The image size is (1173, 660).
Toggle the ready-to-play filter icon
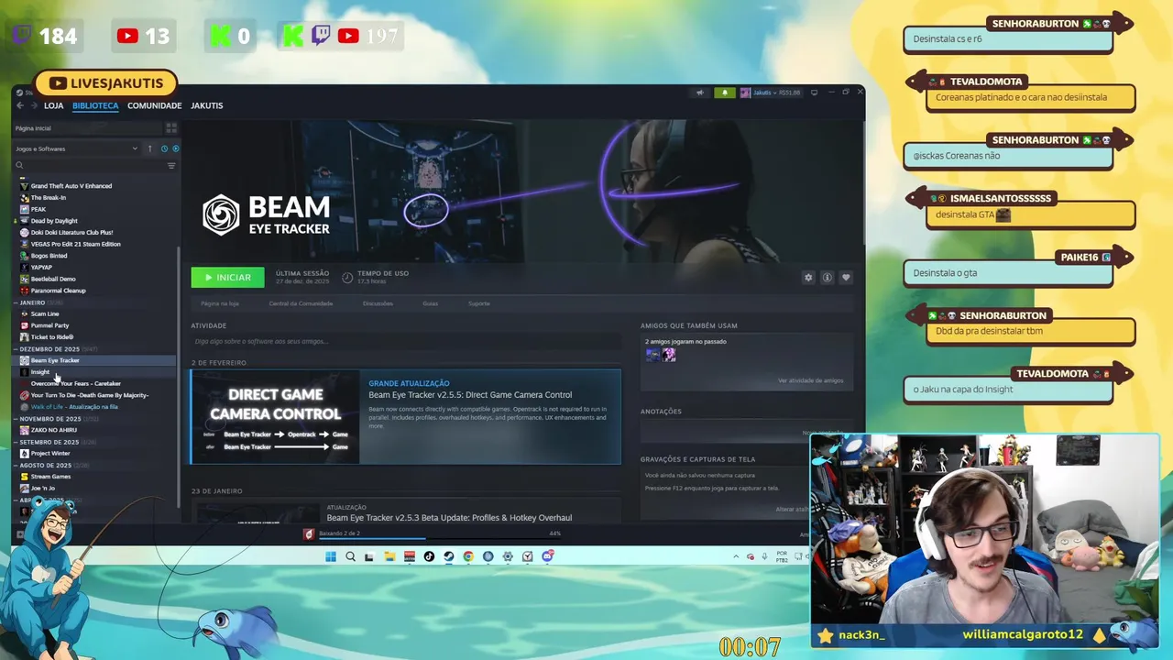pyautogui.click(x=175, y=148)
